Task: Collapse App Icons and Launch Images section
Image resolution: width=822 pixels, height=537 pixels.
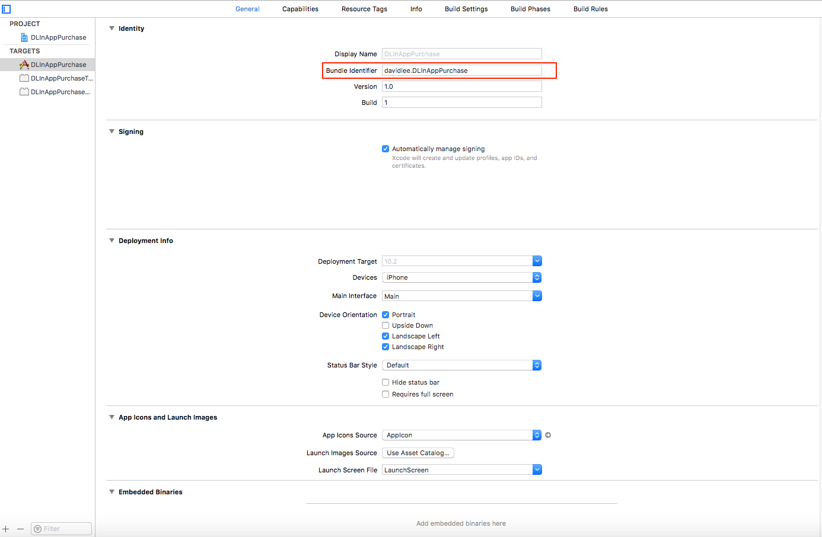Action: tap(111, 417)
